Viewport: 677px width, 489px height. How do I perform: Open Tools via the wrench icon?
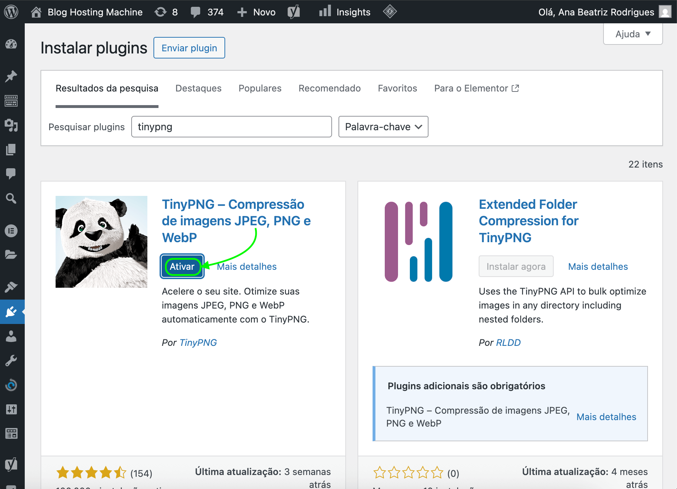pyautogui.click(x=11, y=361)
